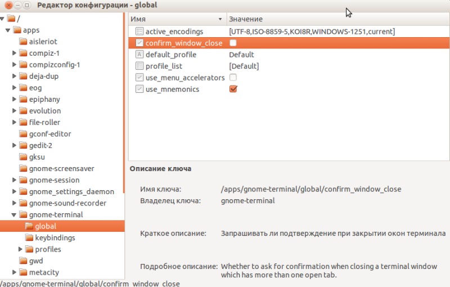Sort by the Имя column header

[x=177, y=19]
